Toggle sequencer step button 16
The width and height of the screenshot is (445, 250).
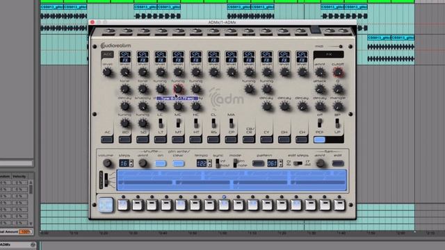[x=339, y=205]
